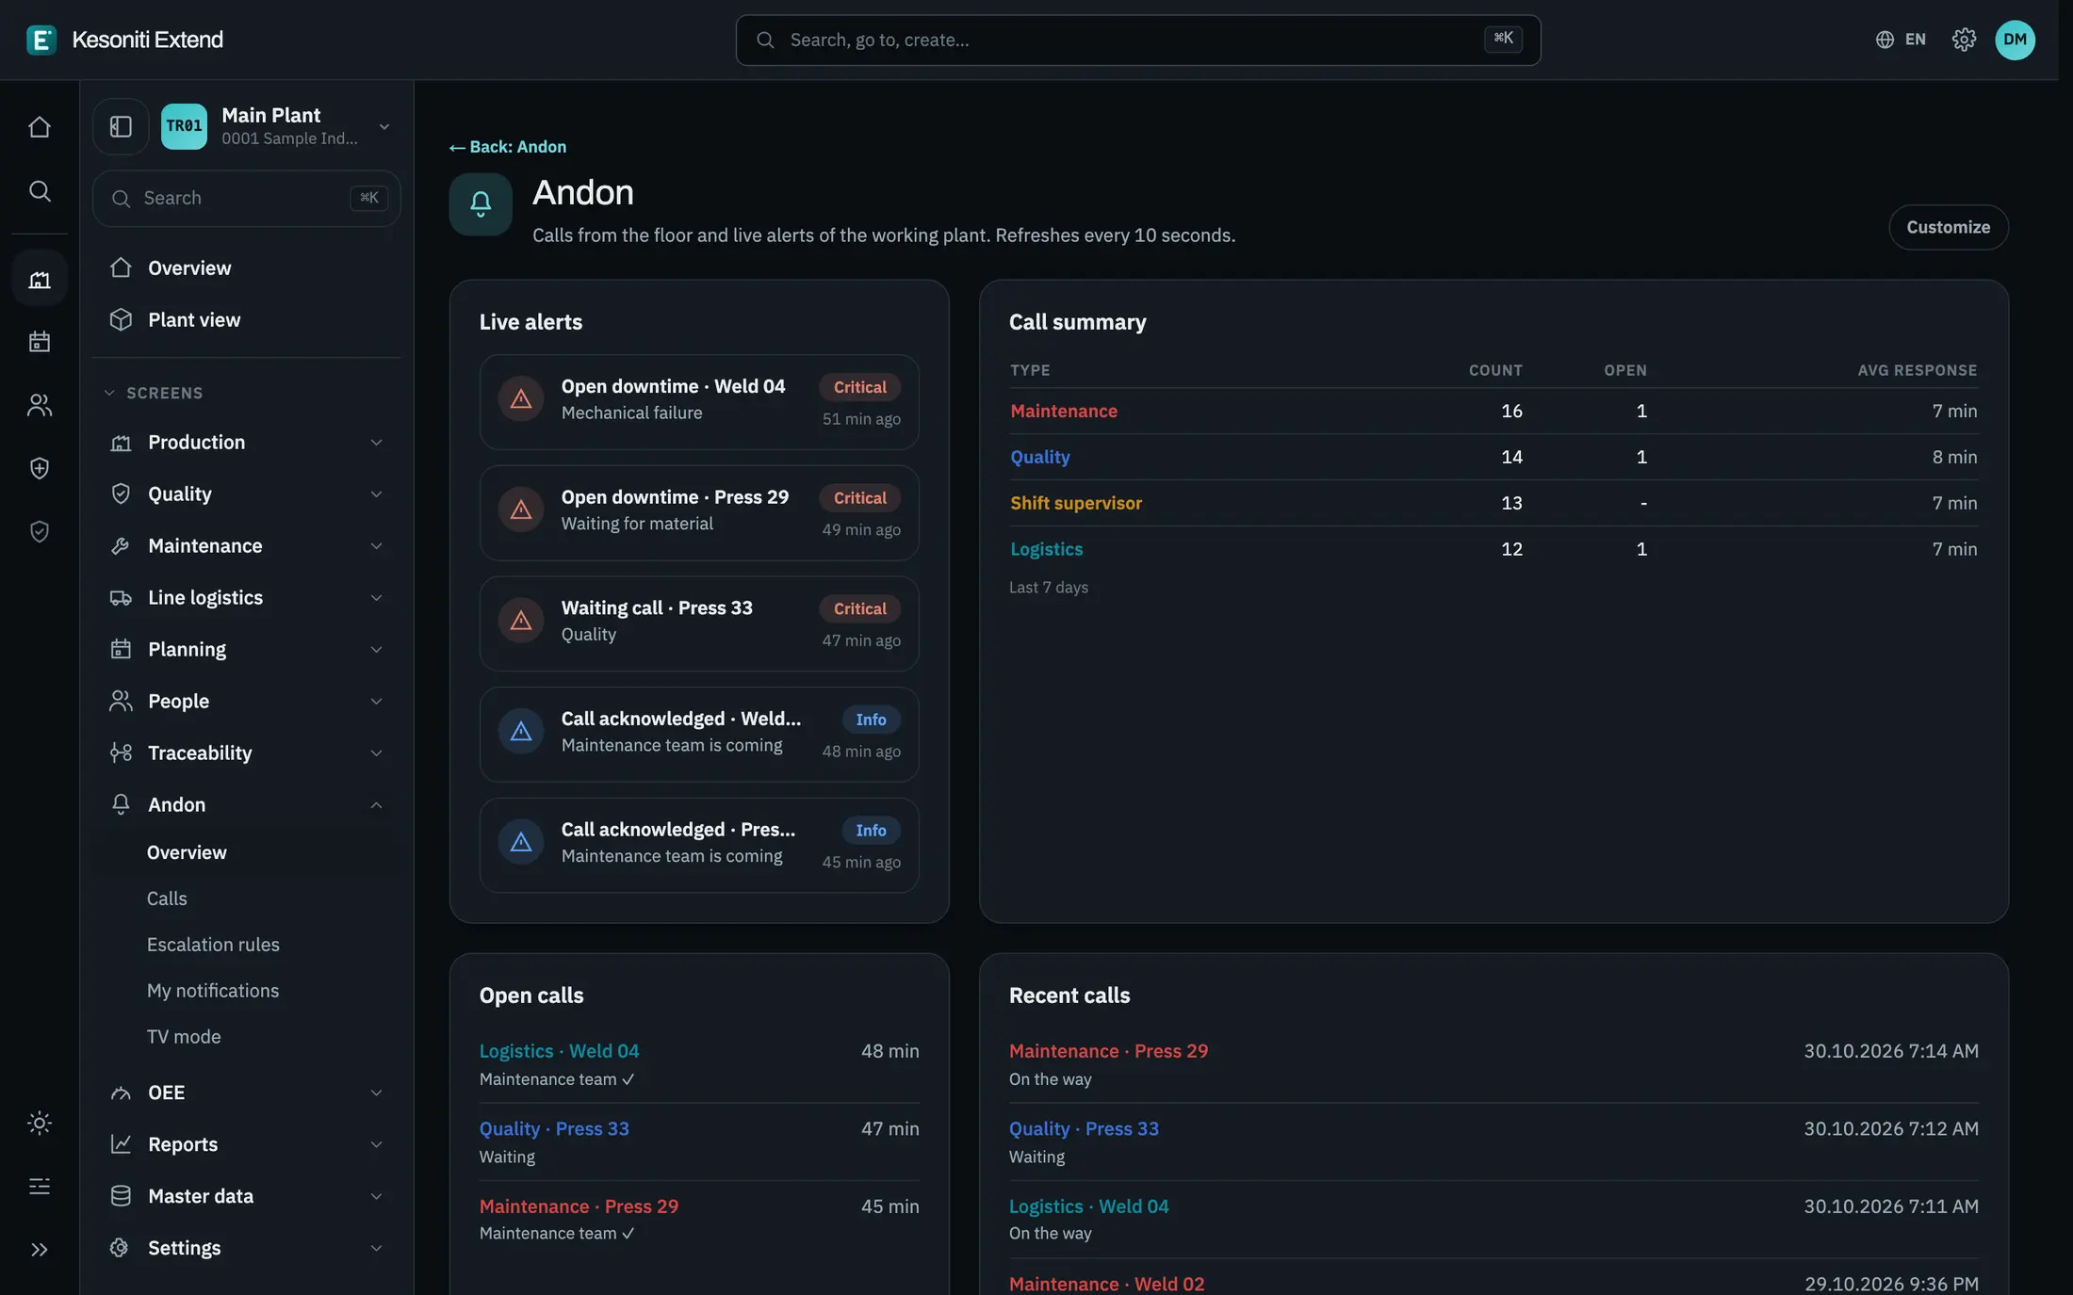Open the calendar icon in left rail
The image size is (2073, 1295).
point(39,341)
